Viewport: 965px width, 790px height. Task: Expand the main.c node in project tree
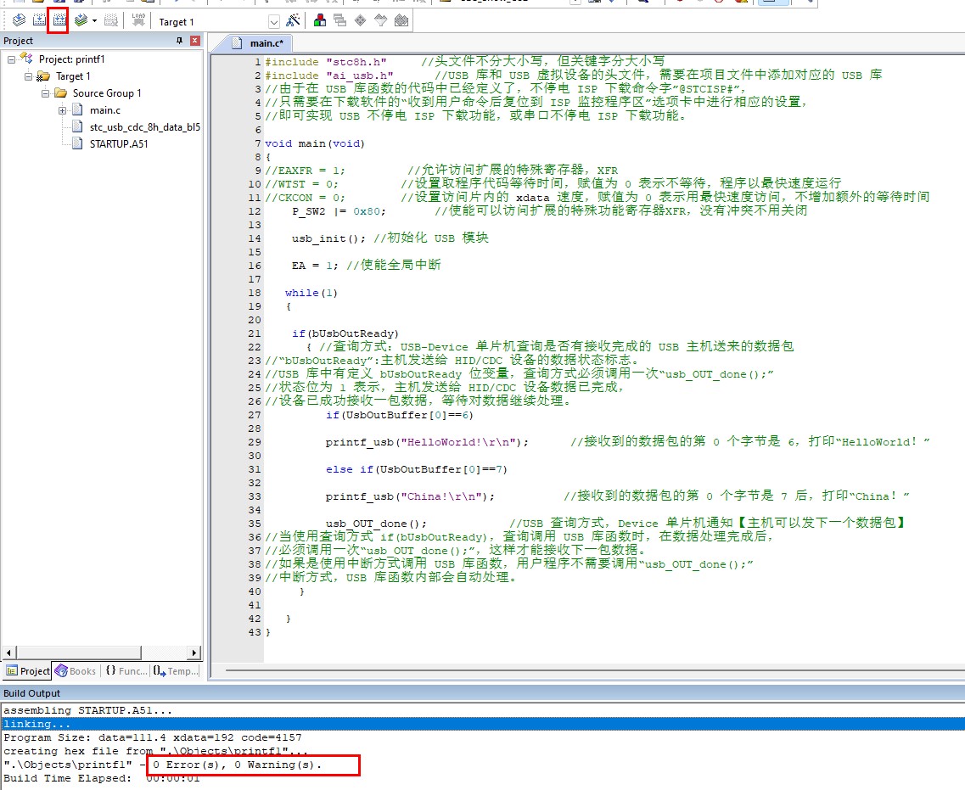tap(62, 111)
